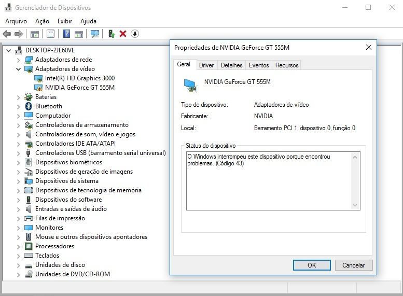Select Intel(R) HD Graphics 3000 device
The image size is (403, 296).
tap(80, 78)
